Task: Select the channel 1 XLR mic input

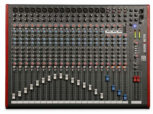Action: coord(15,10)
